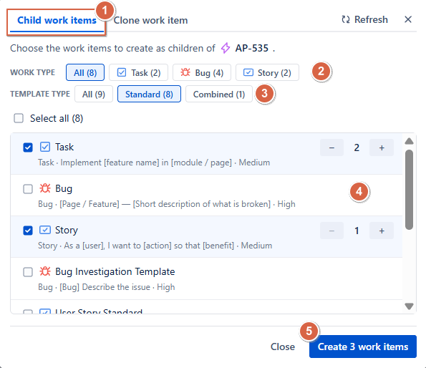Increase the Story quantity with plus
The image size is (426, 368).
[x=382, y=231]
